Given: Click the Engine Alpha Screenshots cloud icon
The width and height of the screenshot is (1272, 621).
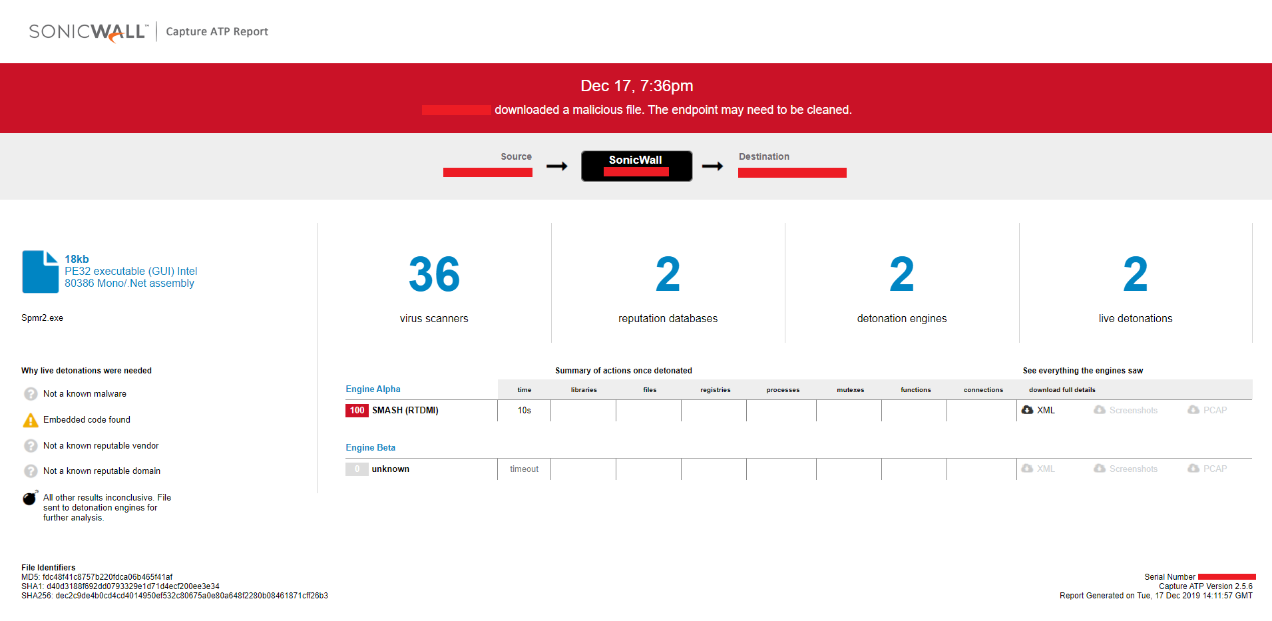Looking at the screenshot, I should [1100, 410].
